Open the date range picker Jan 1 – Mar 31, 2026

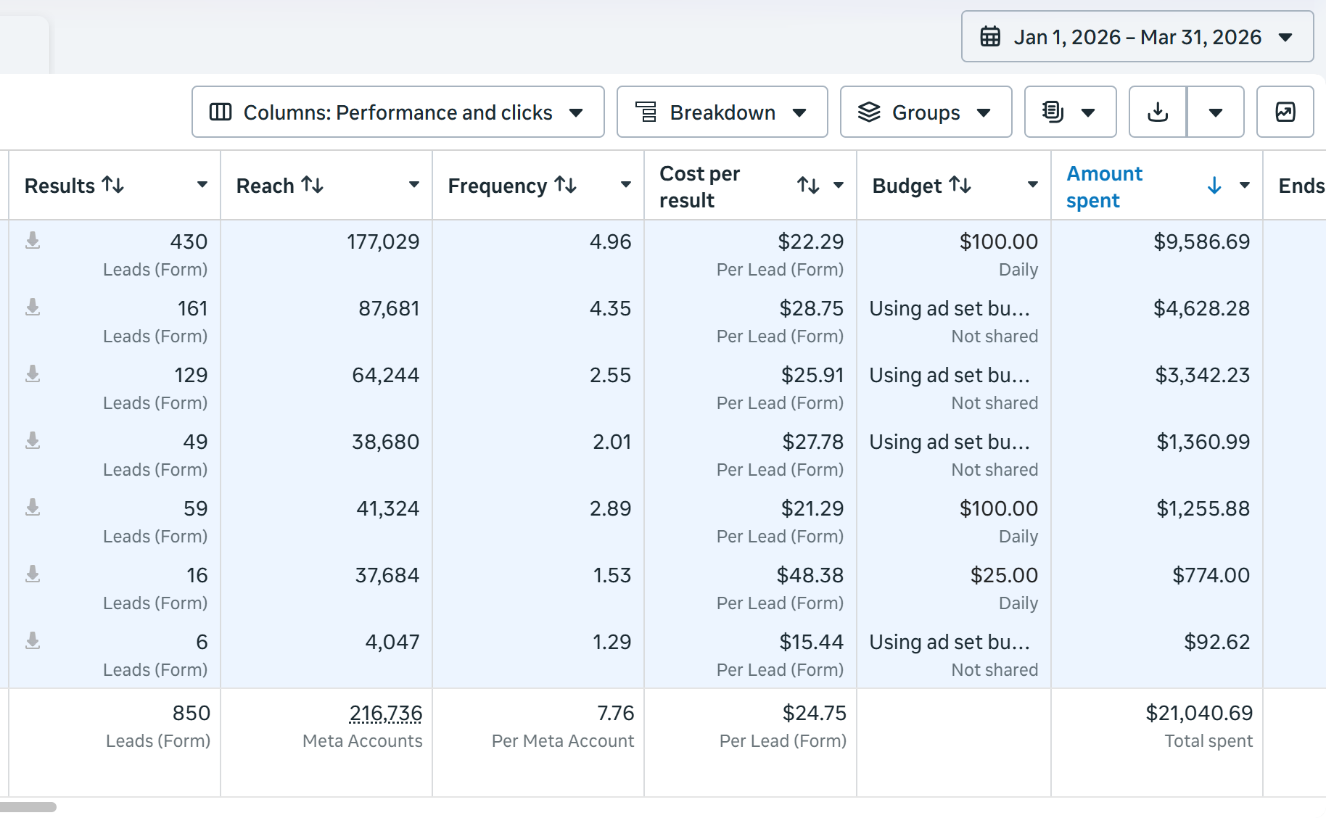[x=1137, y=36]
